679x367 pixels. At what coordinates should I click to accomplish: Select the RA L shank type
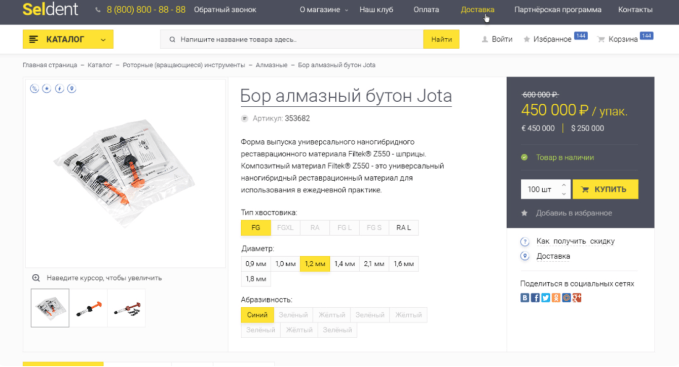[x=403, y=228]
